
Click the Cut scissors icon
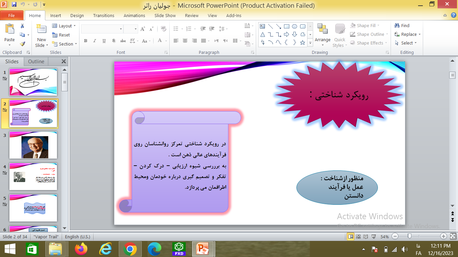coord(22,26)
